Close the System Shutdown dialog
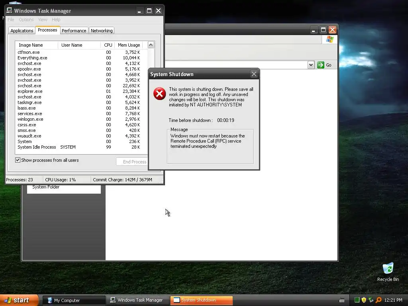This screenshot has width=408, height=306. [x=254, y=74]
